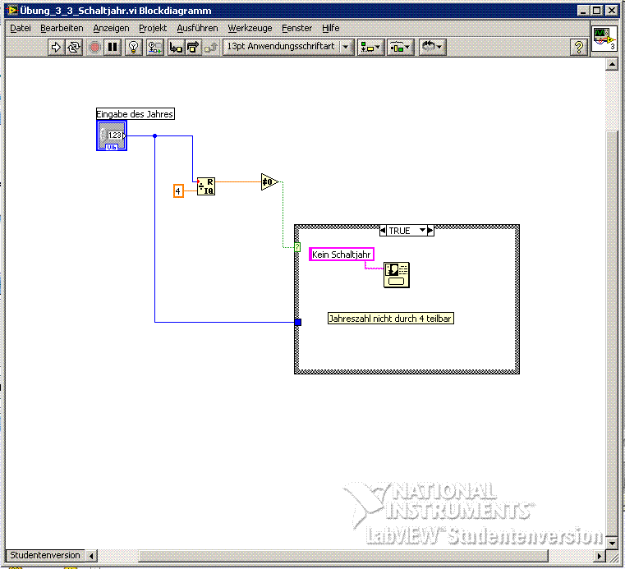Open the Align Objects dropdown
The width and height of the screenshot is (625, 569).
pos(370,47)
